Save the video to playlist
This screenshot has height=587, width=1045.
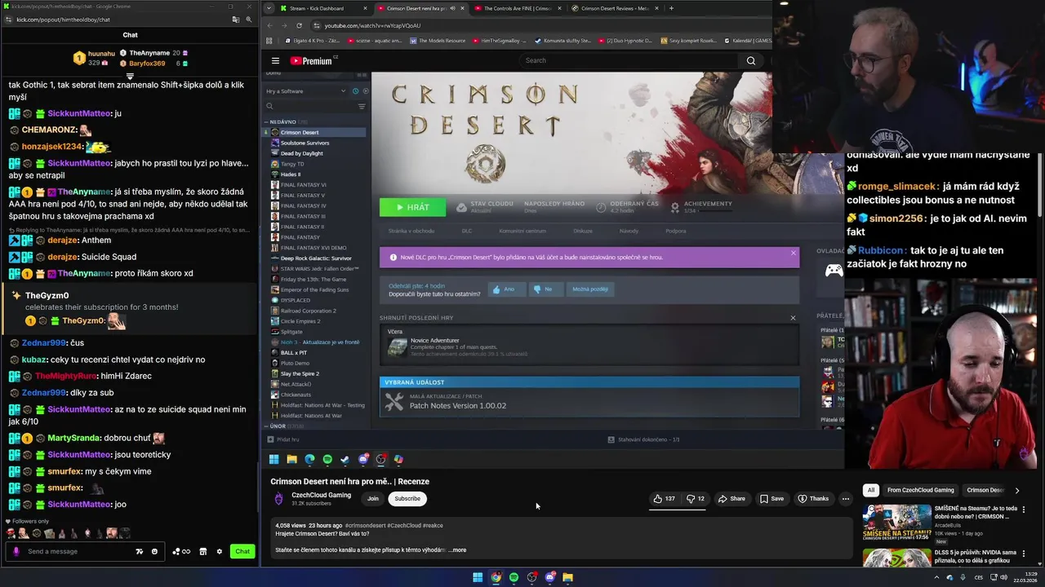[772, 499]
